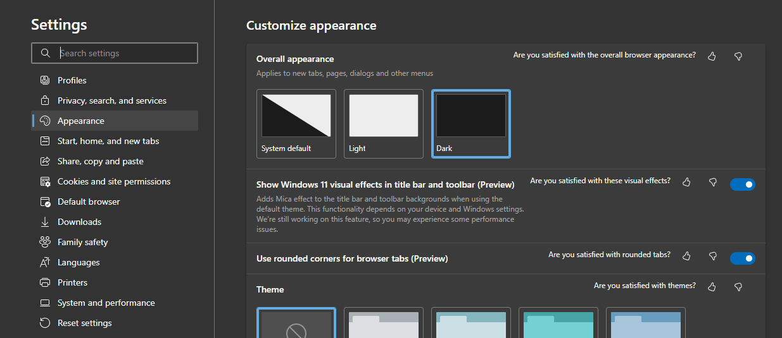Open Family safety settings
782x338 pixels.
[115, 242]
